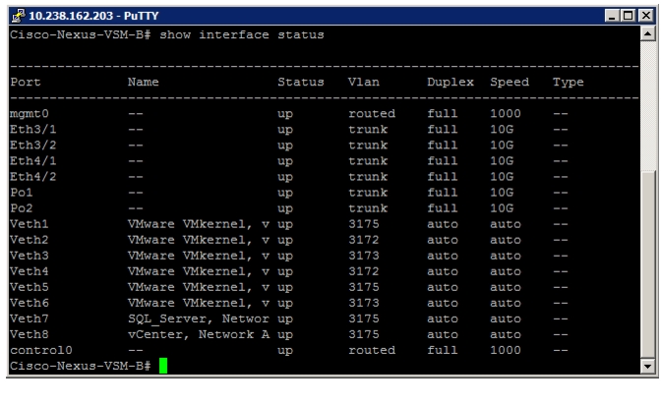Click the Po1 port entry
Screen dimensions: 661x406
pos(22,193)
